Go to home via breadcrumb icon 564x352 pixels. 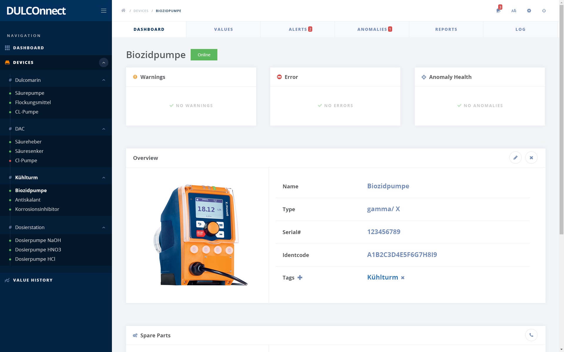point(123,11)
